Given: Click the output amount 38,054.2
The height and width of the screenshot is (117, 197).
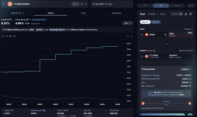Looking at the screenshot, I should (173, 55).
